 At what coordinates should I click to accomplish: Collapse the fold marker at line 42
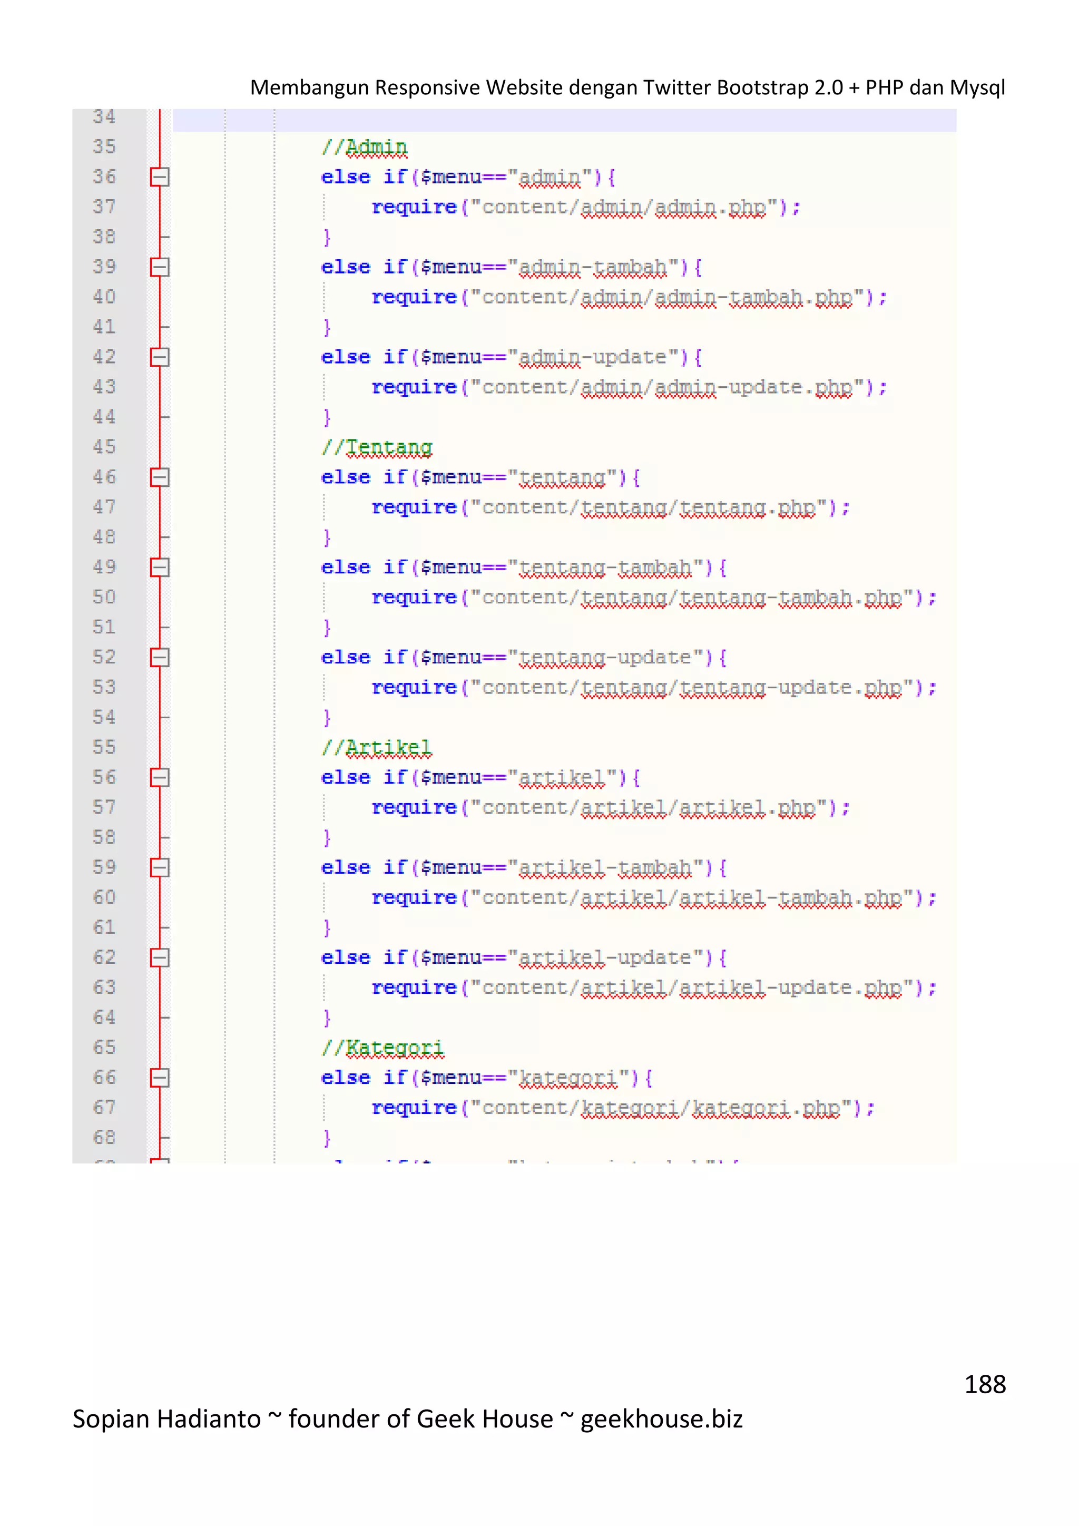[160, 358]
